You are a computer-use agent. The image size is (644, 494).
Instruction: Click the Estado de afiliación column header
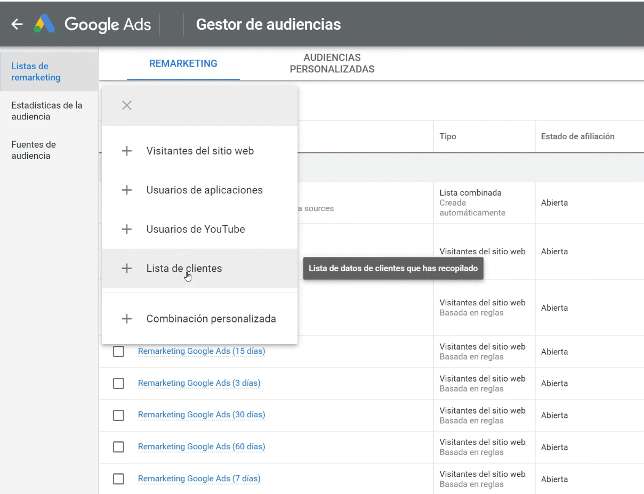tap(577, 136)
